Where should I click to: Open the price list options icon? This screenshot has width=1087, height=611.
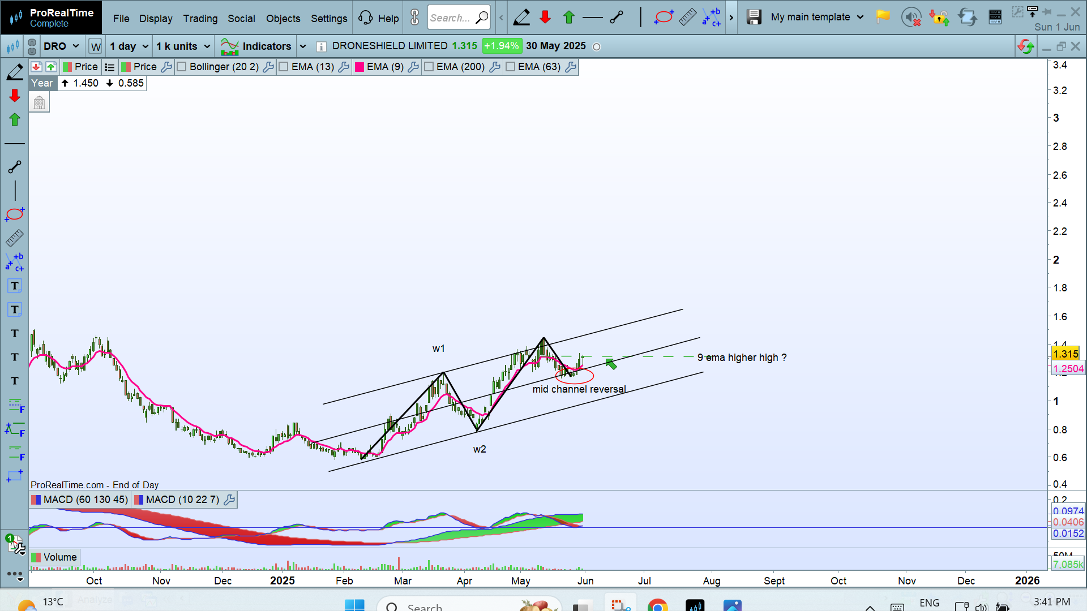pos(110,67)
